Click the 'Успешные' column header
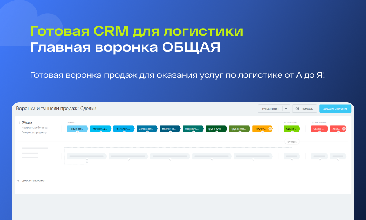This screenshot has width=366, height=220. pos(291,122)
